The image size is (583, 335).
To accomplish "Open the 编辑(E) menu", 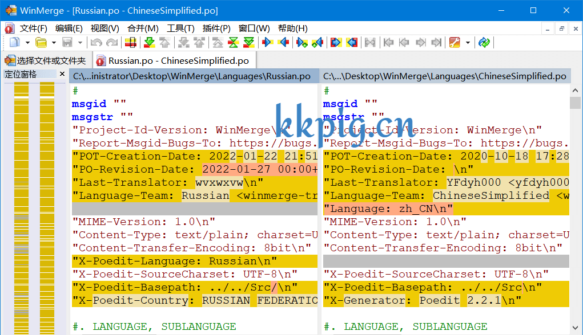I will 69,28.
